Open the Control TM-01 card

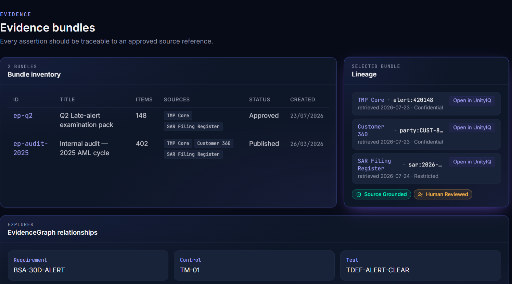point(254,266)
